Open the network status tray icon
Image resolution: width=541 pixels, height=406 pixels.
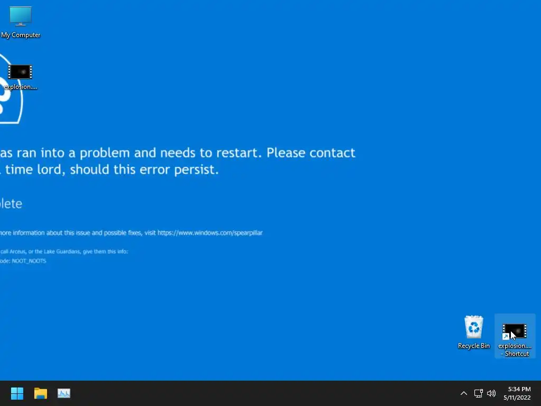478,393
